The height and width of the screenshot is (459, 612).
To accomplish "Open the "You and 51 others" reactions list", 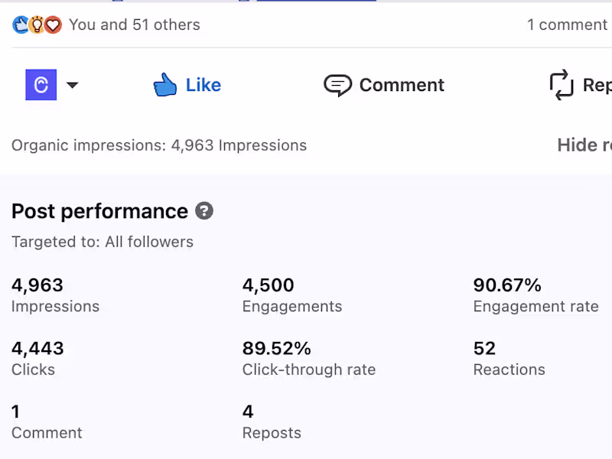I will (x=134, y=25).
